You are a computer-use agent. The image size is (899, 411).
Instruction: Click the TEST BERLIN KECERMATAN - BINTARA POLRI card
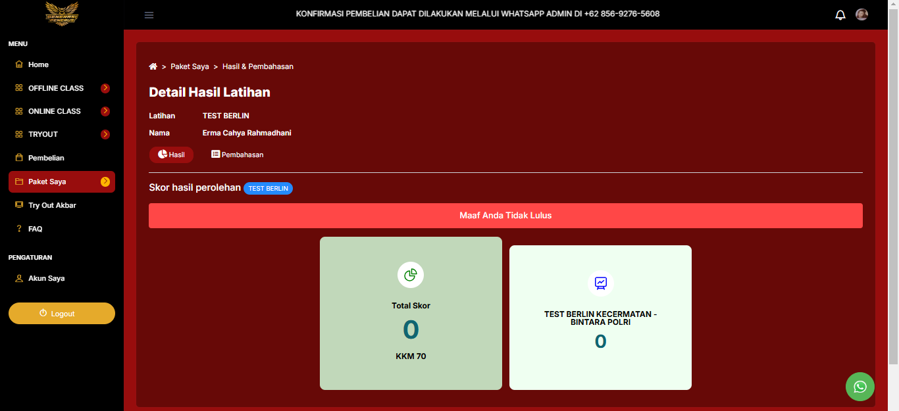pos(600,318)
